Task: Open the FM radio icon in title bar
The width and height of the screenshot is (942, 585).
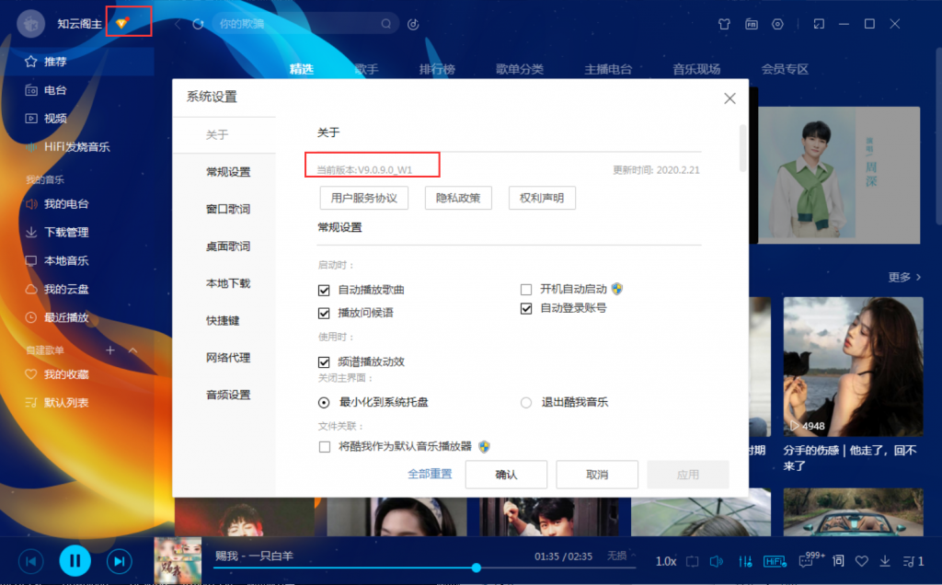Action: tap(751, 25)
